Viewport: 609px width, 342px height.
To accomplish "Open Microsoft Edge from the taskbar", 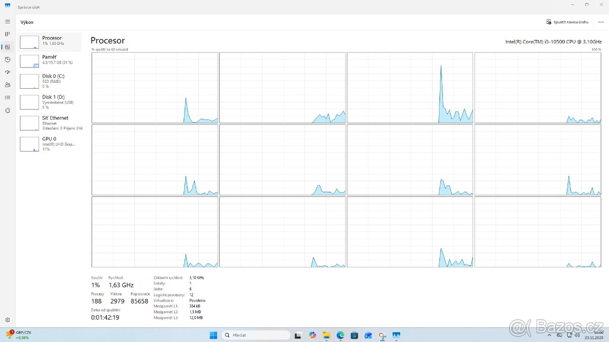I will 340,335.
